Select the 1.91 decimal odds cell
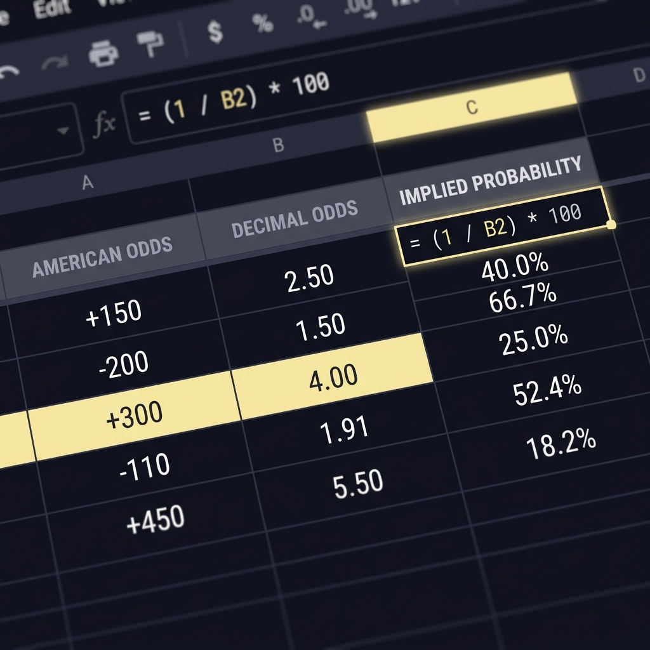The height and width of the screenshot is (650, 650). tap(344, 429)
